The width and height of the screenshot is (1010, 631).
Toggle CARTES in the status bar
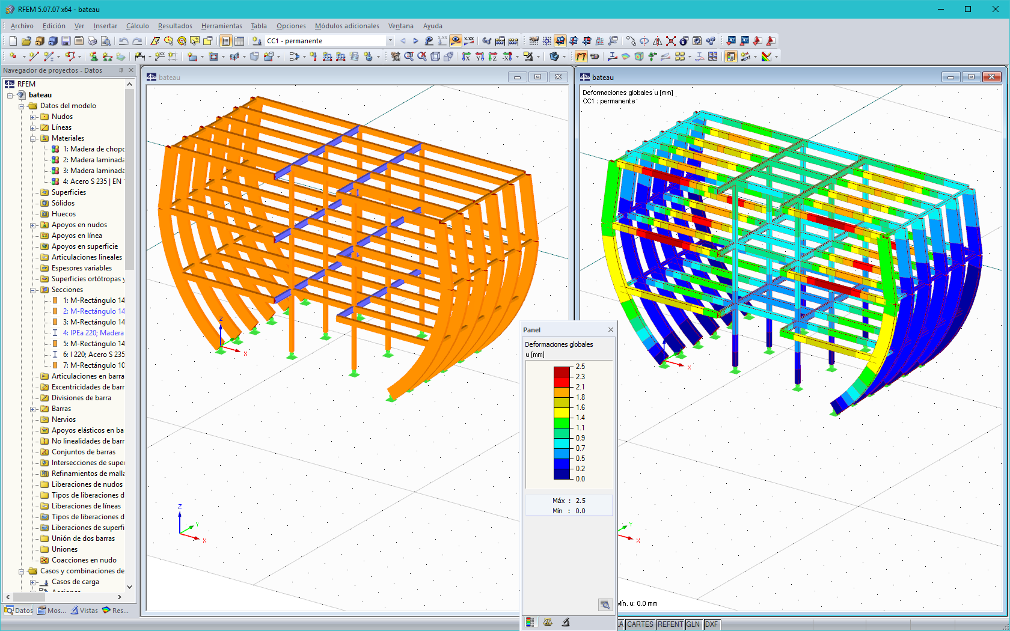[640, 624]
